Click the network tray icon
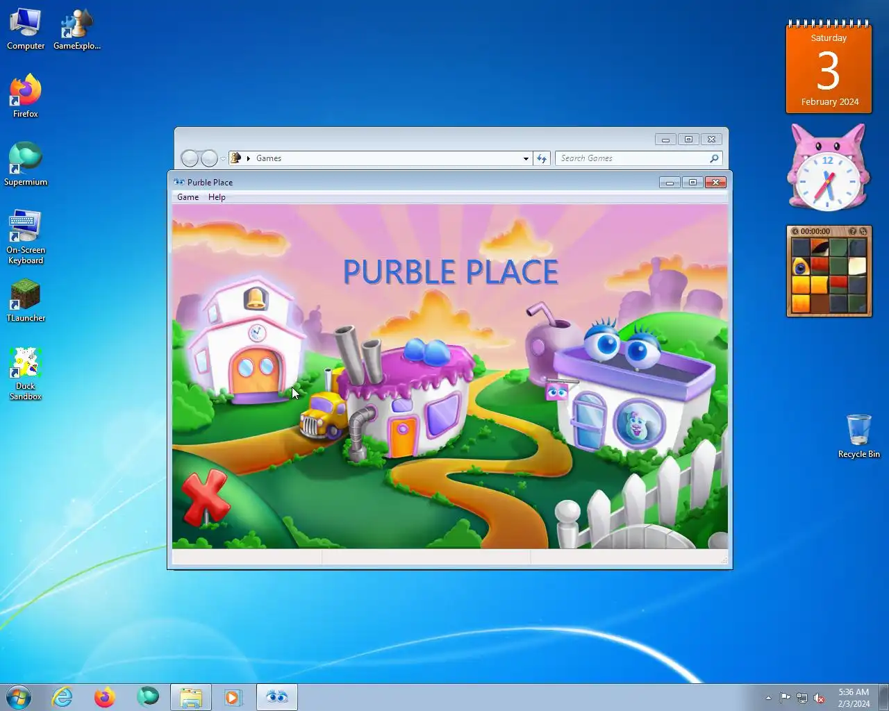The width and height of the screenshot is (889, 711). (x=802, y=698)
